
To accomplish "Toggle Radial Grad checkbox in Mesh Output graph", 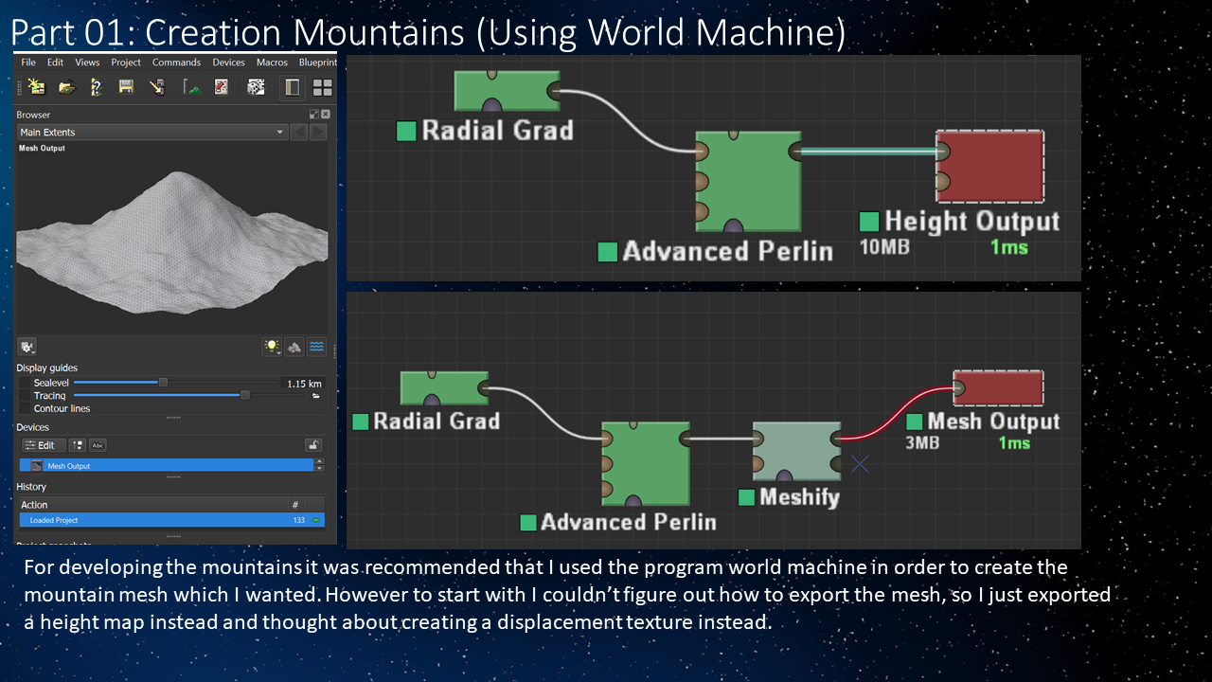I will [x=361, y=422].
